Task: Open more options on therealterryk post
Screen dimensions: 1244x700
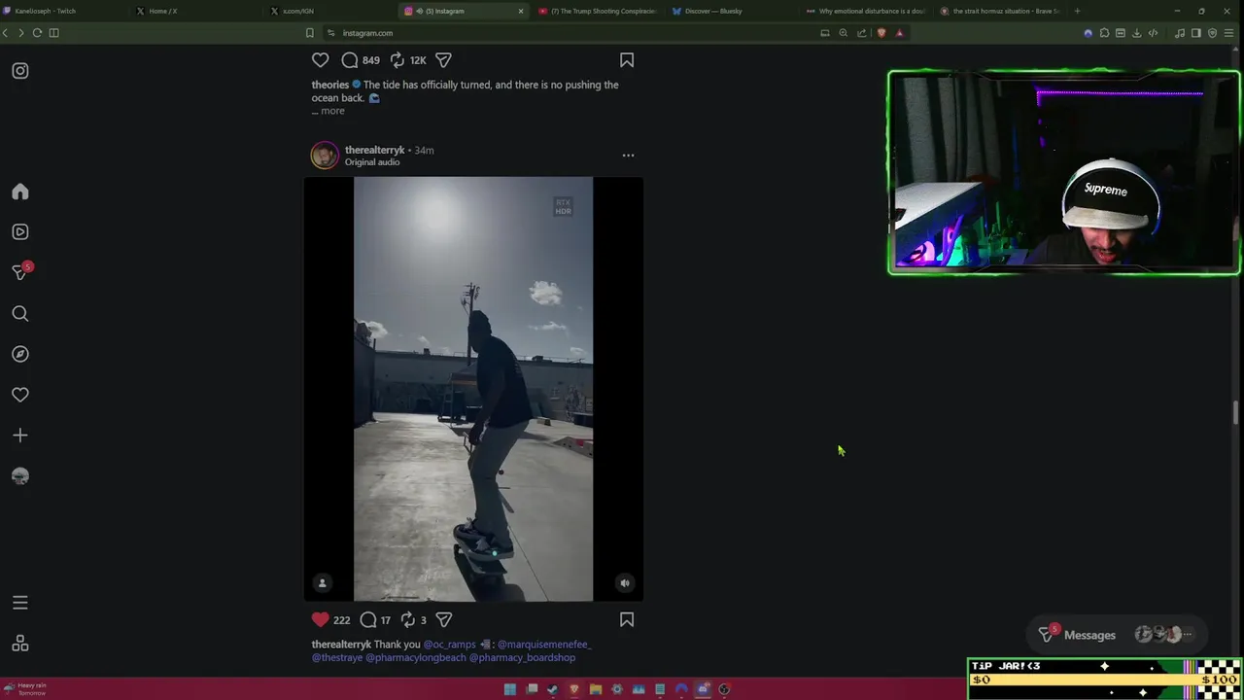Action: [x=628, y=156]
